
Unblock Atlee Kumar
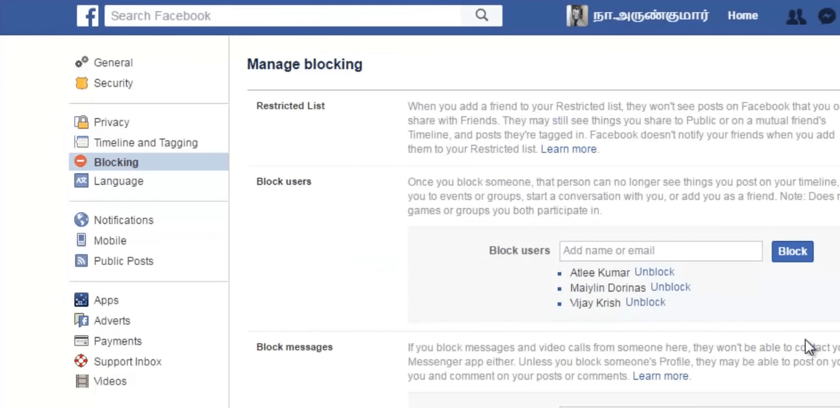pos(654,272)
